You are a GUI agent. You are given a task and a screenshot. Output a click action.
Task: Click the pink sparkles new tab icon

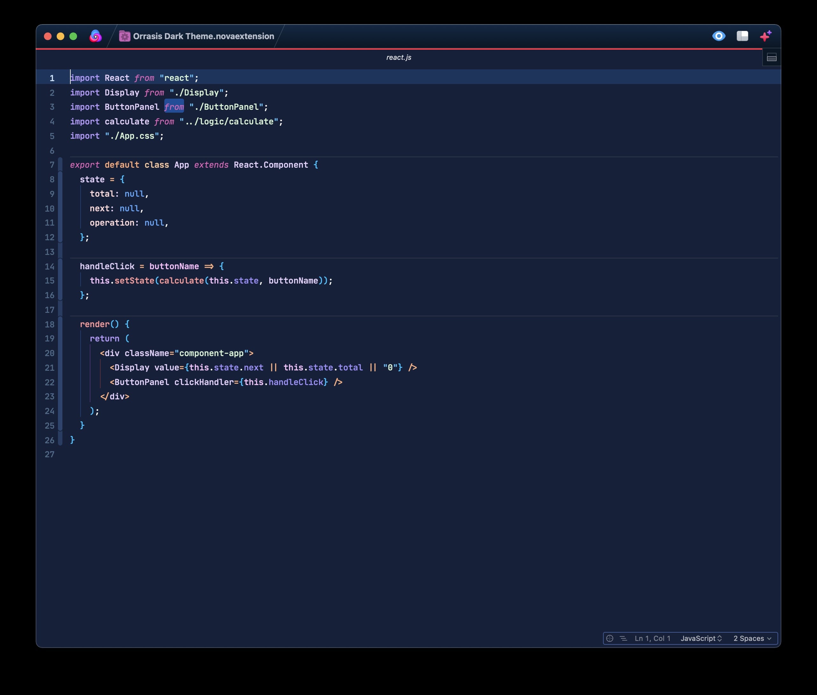[765, 36]
